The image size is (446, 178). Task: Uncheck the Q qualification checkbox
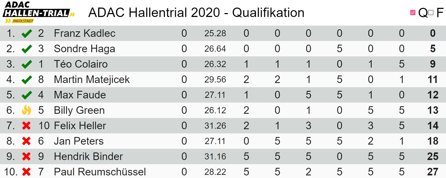(x=413, y=13)
